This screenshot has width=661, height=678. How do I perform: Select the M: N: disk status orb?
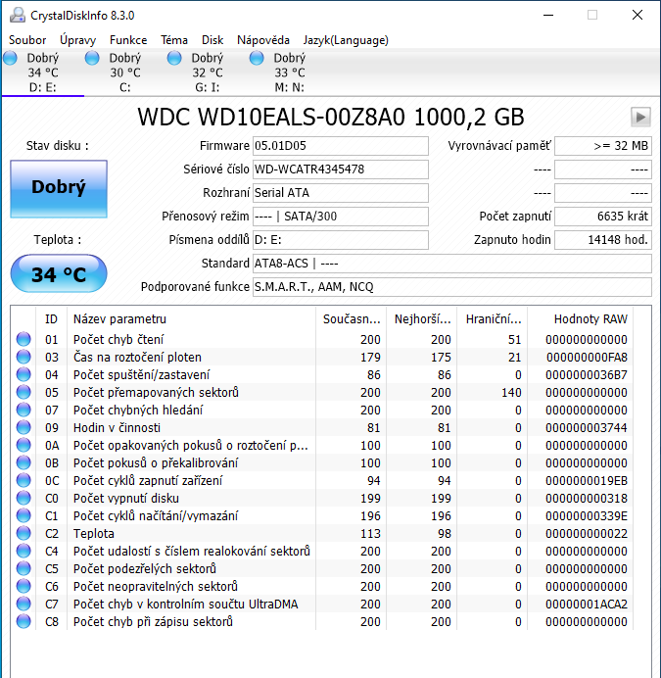coord(257,58)
